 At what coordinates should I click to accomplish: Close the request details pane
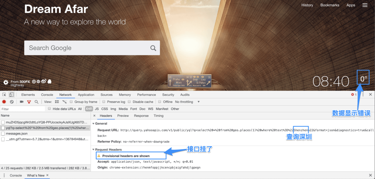[x=94, y=116]
